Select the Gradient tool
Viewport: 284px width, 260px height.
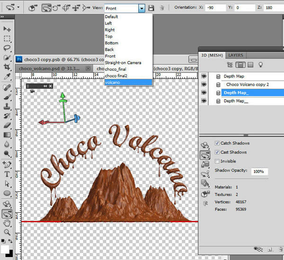[7, 135]
